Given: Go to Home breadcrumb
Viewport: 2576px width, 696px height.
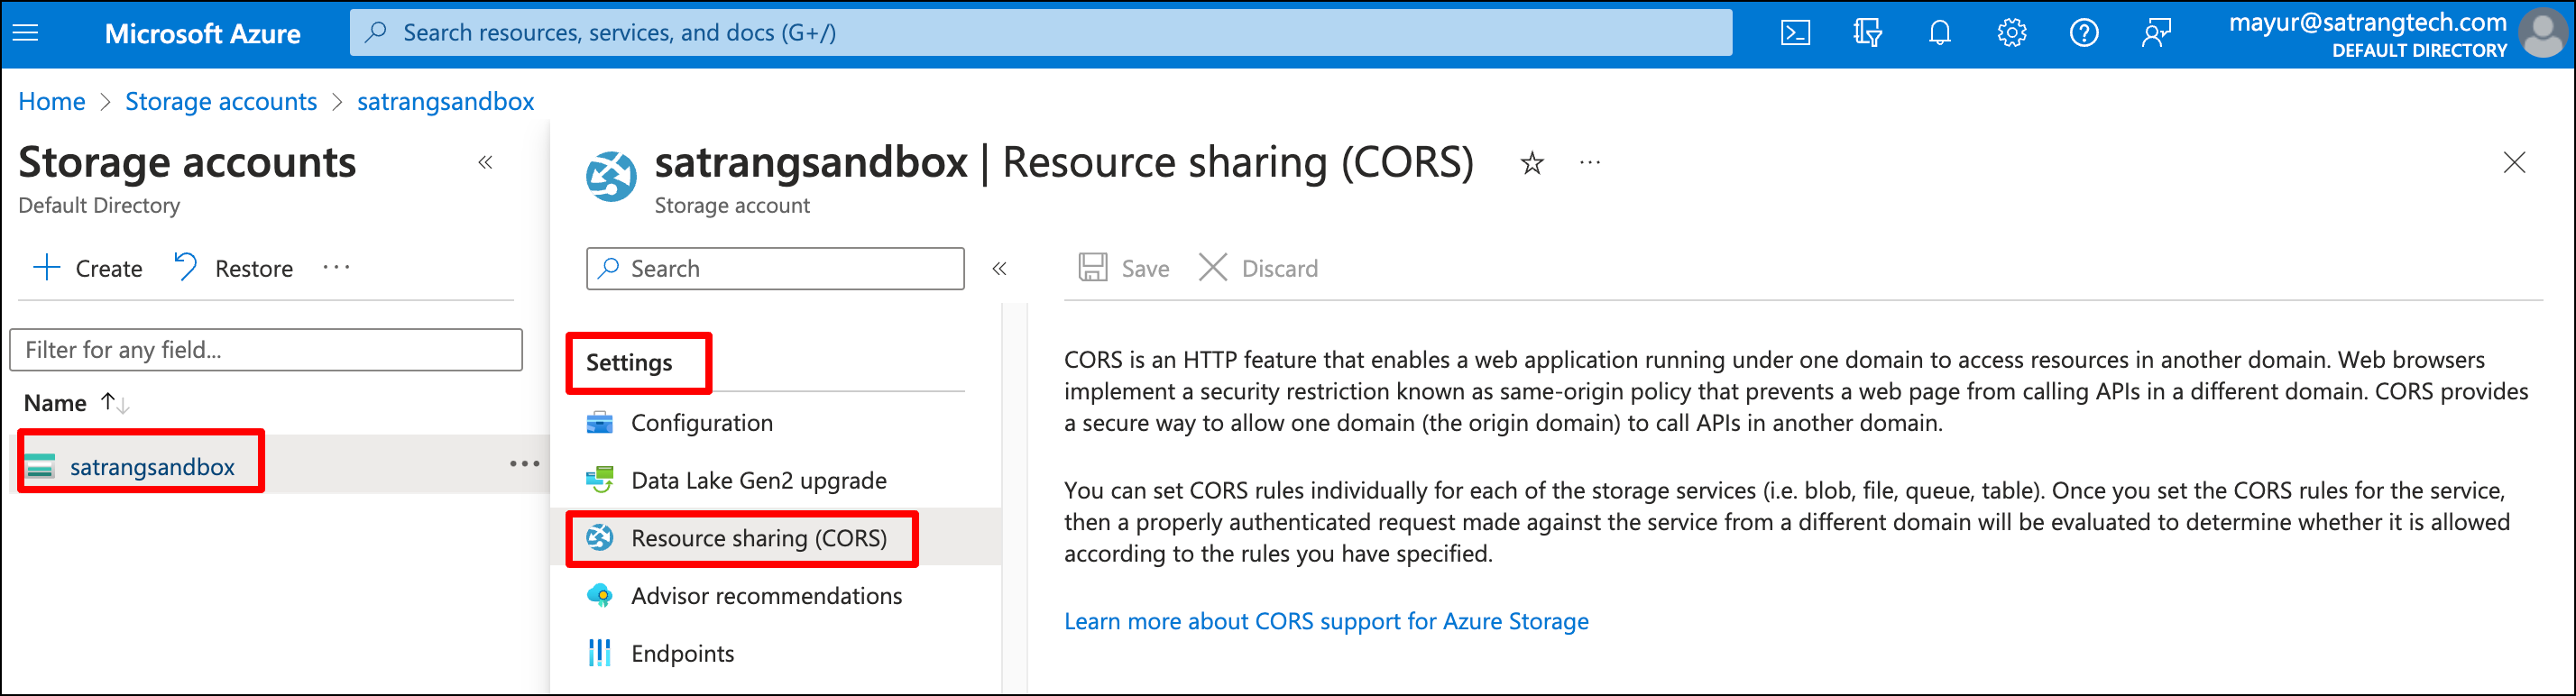Looking at the screenshot, I should pos(52,102).
